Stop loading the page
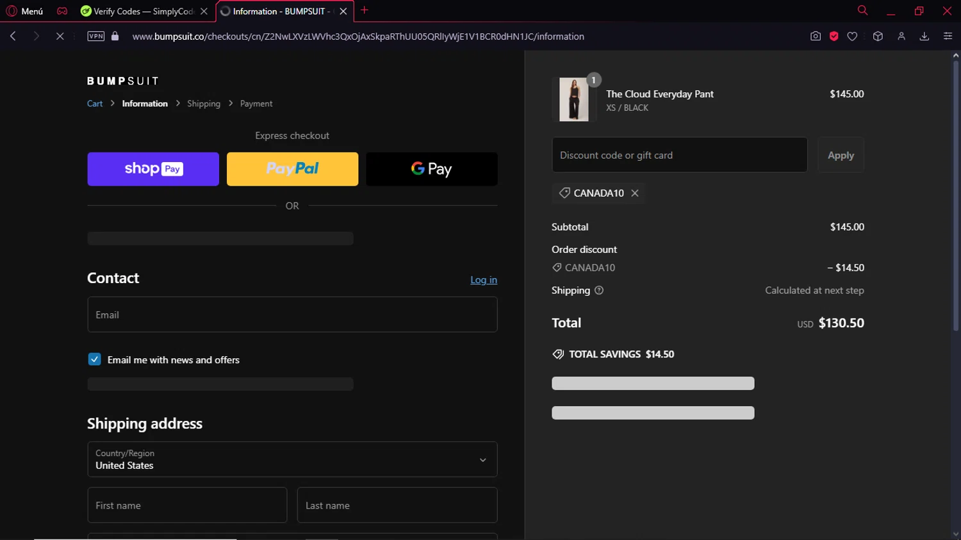 tap(60, 37)
